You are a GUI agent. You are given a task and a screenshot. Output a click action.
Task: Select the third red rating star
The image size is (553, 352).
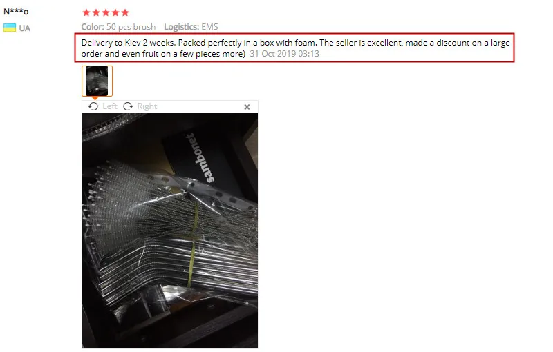pyautogui.click(x=106, y=12)
